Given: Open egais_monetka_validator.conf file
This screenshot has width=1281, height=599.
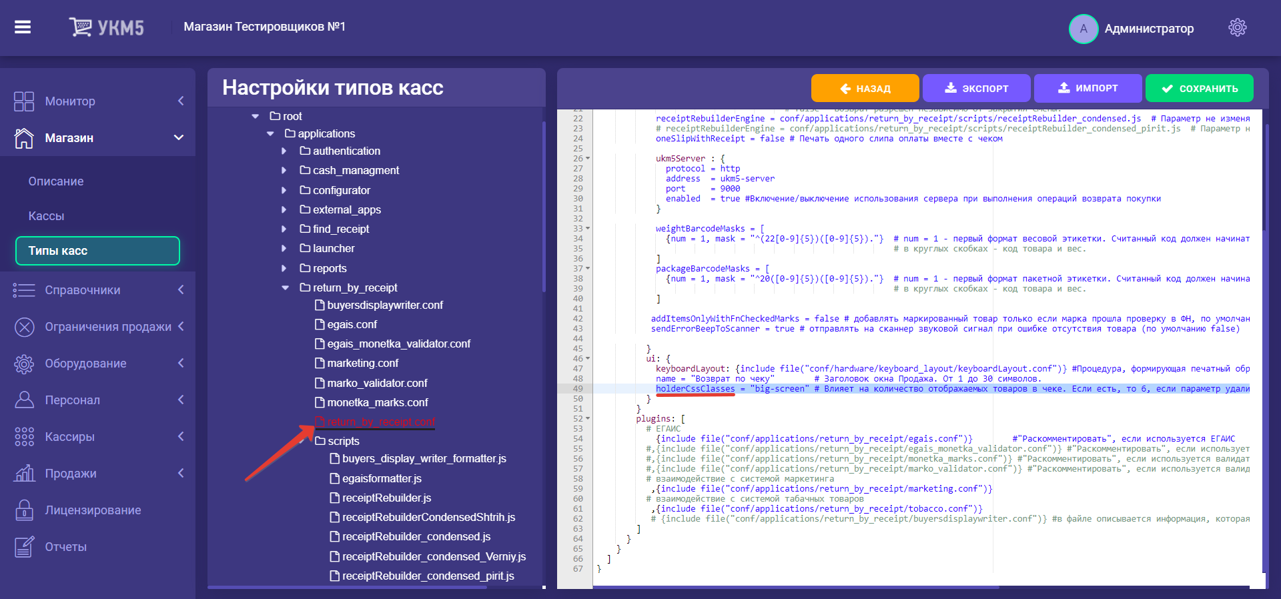Looking at the screenshot, I should 398,344.
